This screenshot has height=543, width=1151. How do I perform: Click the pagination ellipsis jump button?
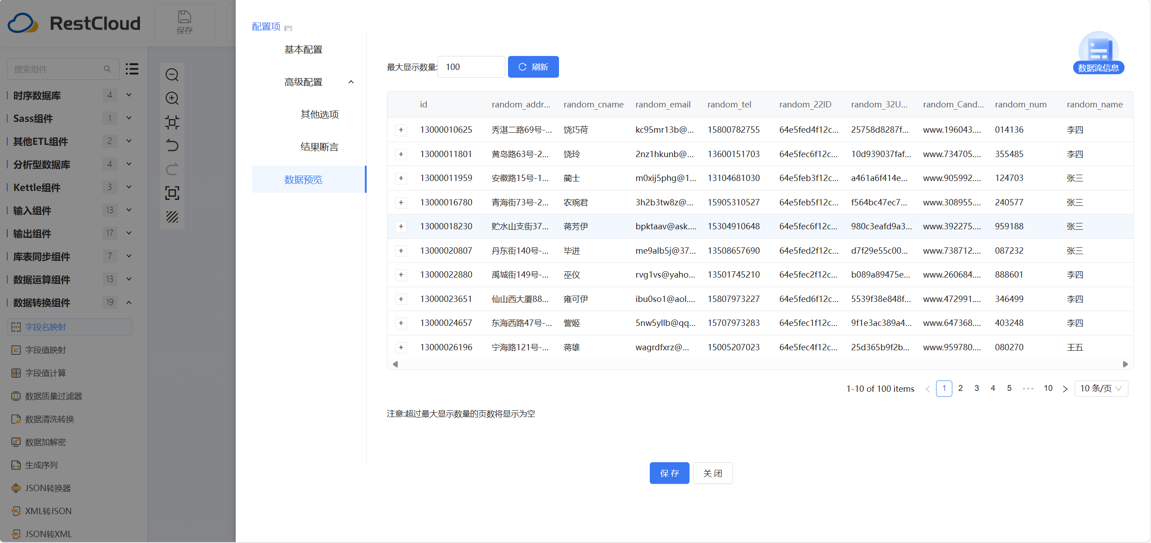point(1028,389)
